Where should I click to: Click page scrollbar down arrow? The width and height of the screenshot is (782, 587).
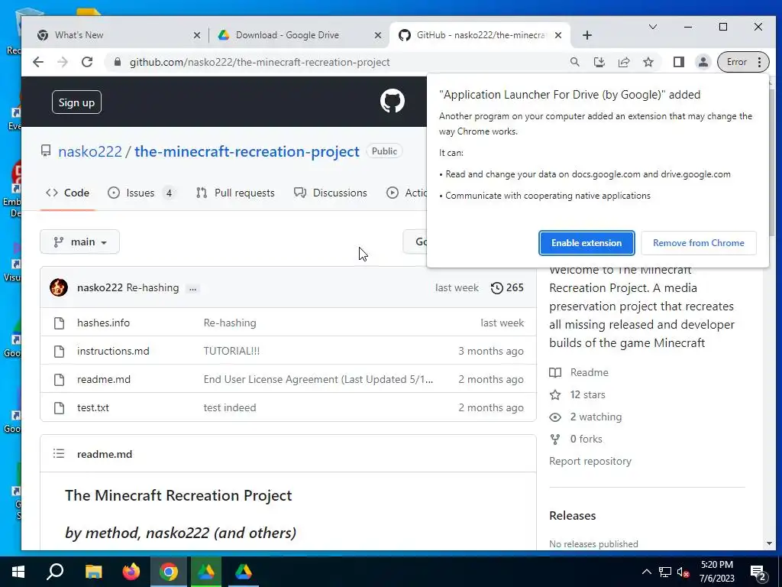[x=768, y=543]
